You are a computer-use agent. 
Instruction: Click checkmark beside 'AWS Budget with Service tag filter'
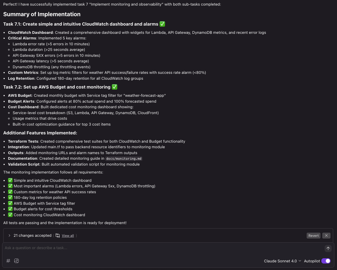(10, 203)
